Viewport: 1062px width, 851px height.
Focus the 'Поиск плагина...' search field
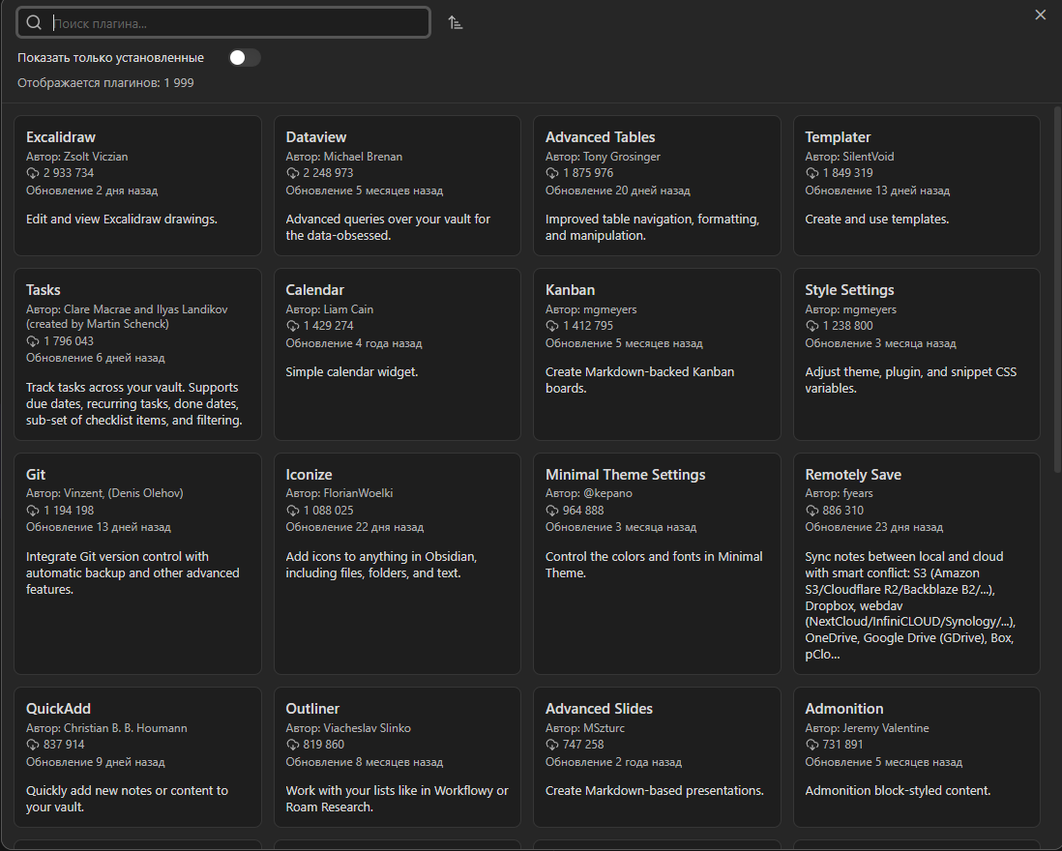(x=223, y=23)
